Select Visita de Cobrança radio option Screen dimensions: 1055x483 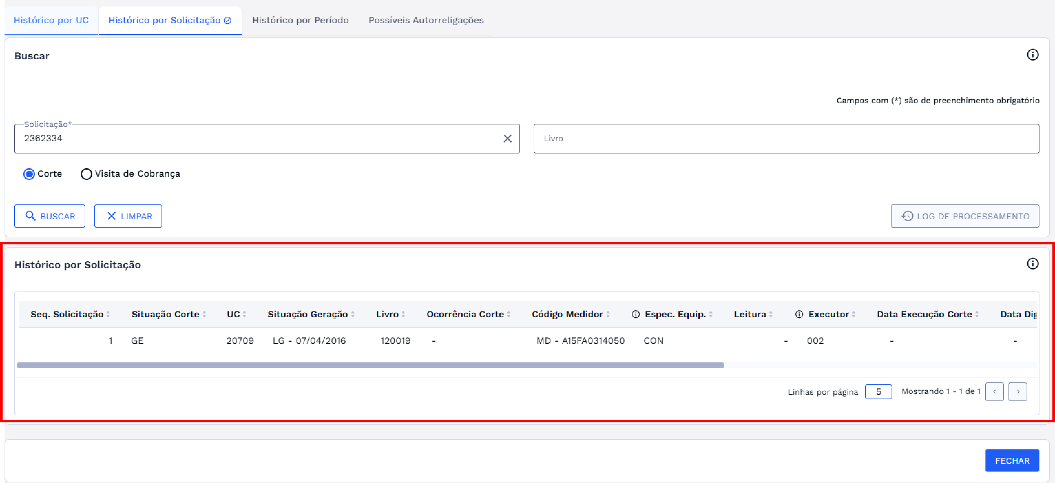click(x=86, y=174)
